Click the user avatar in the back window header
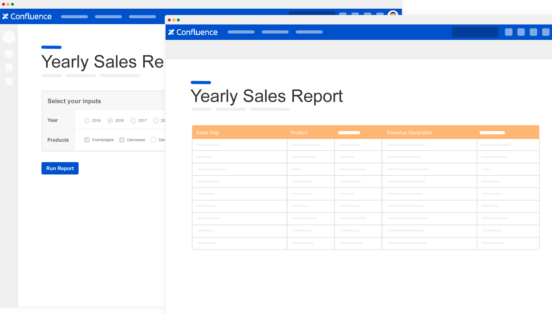 point(393,13)
